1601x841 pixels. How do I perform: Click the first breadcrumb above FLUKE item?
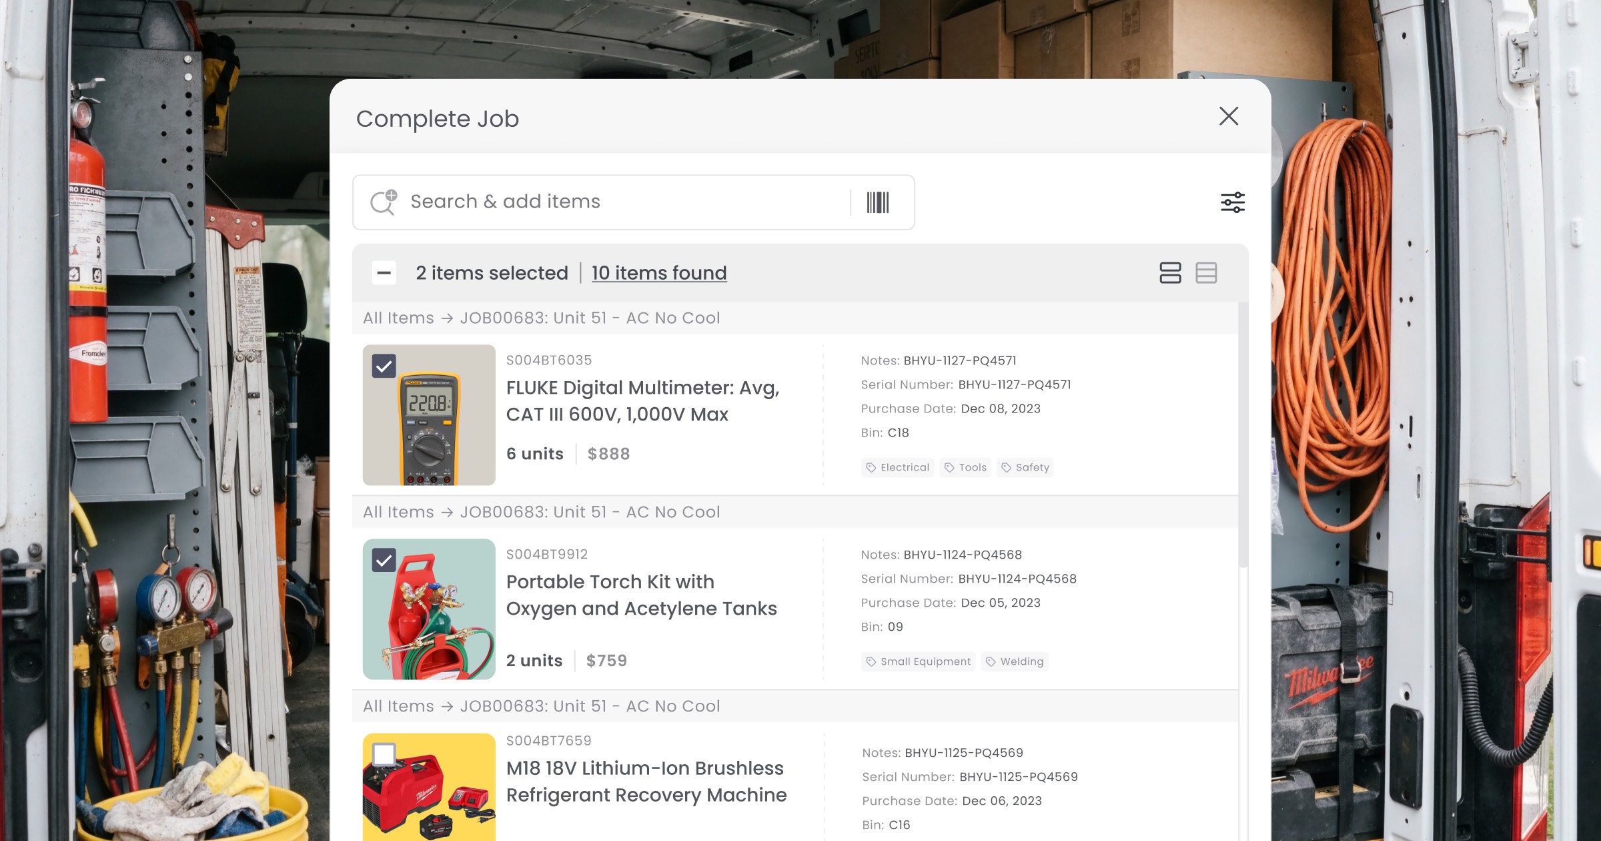pos(542,318)
